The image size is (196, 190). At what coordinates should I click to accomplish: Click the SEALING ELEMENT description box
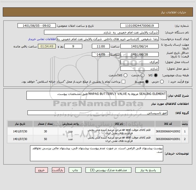96,95
